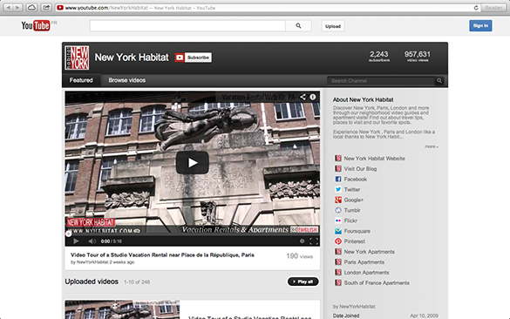Click the info icon on the video player
This screenshot has height=319, width=510.
[313, 97]
